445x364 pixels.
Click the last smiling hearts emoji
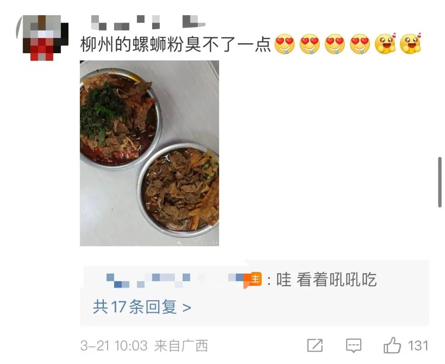point(410,44)
